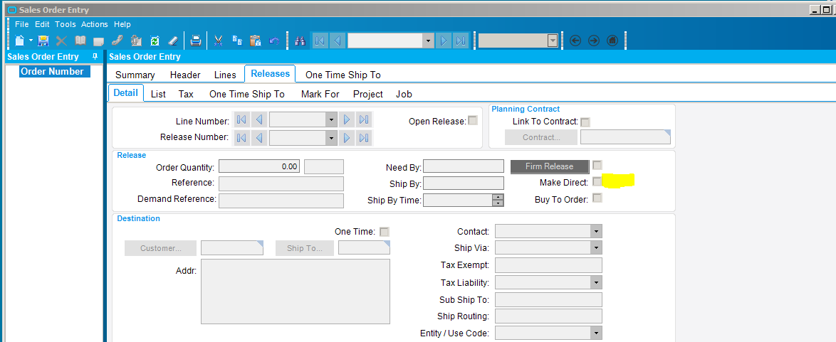836x342 pixels.
Task: Open search with the binoculars icon
Action: [300, 41]
